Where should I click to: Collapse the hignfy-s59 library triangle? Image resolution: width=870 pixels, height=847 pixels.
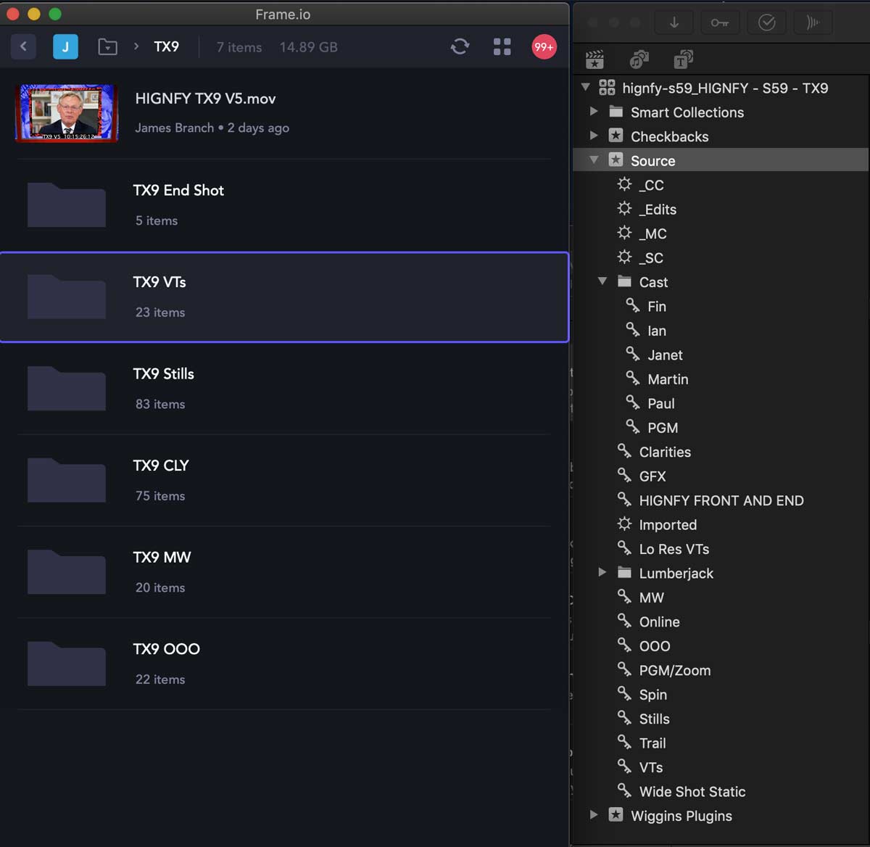586,87
